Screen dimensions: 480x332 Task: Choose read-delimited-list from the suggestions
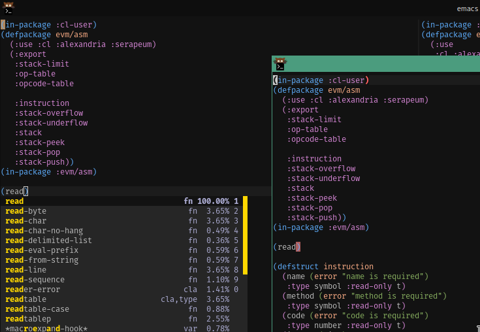coord(48,241)
